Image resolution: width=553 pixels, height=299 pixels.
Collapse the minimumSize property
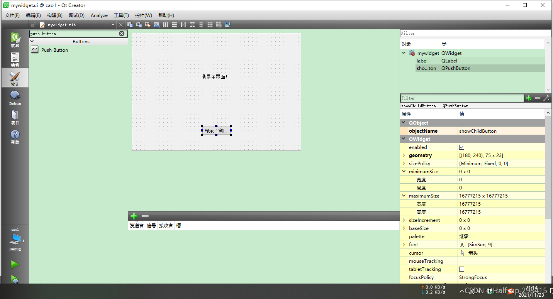[x=404, y=172]
